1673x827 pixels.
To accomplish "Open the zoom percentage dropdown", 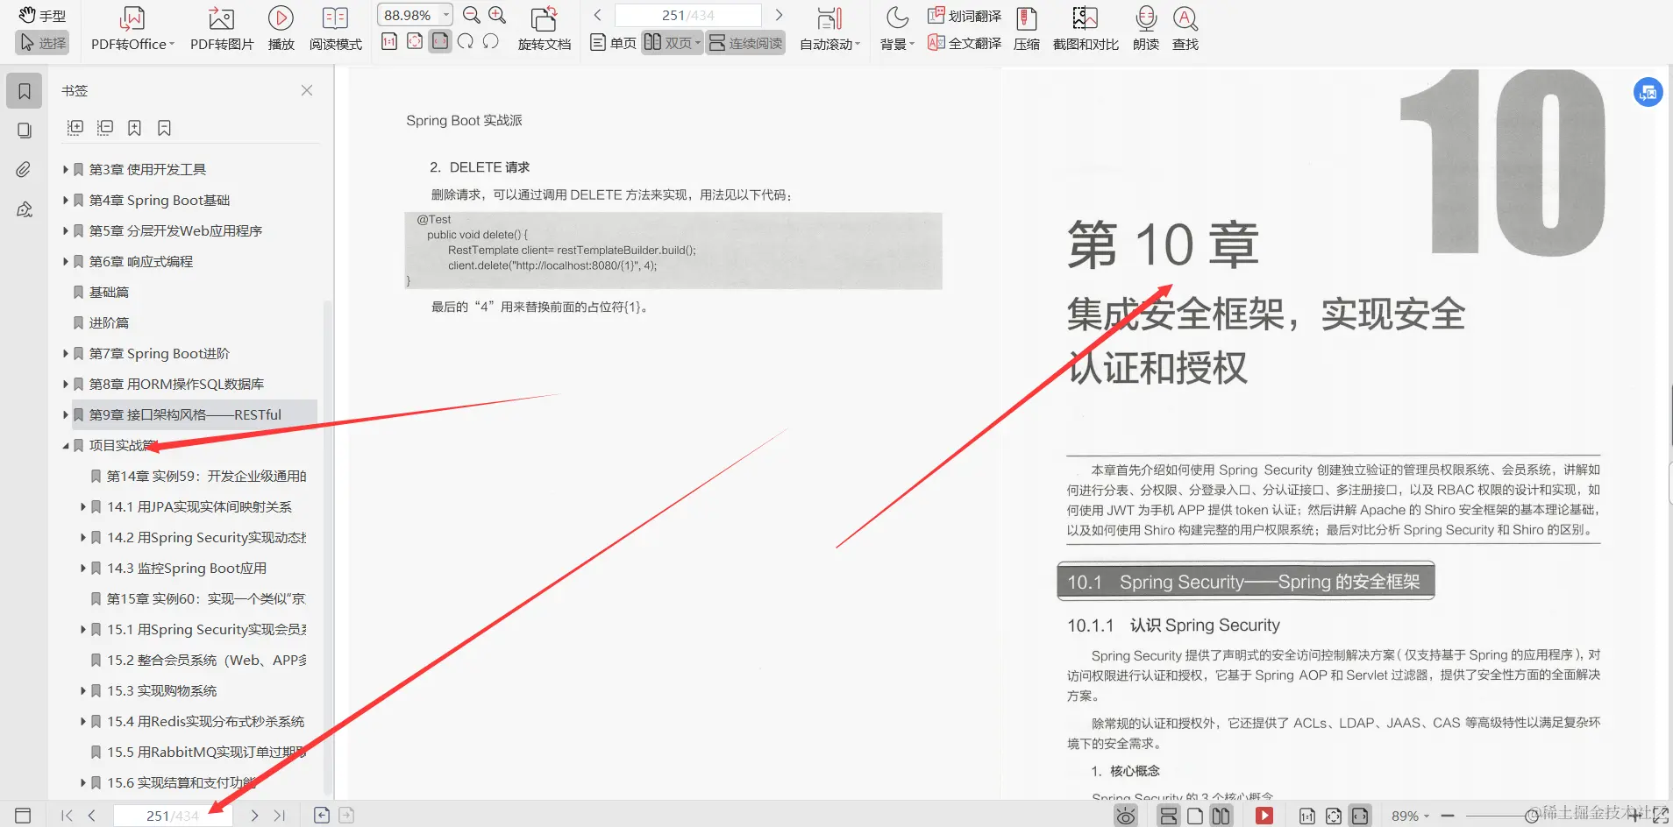I will click(x=445, y=14).
